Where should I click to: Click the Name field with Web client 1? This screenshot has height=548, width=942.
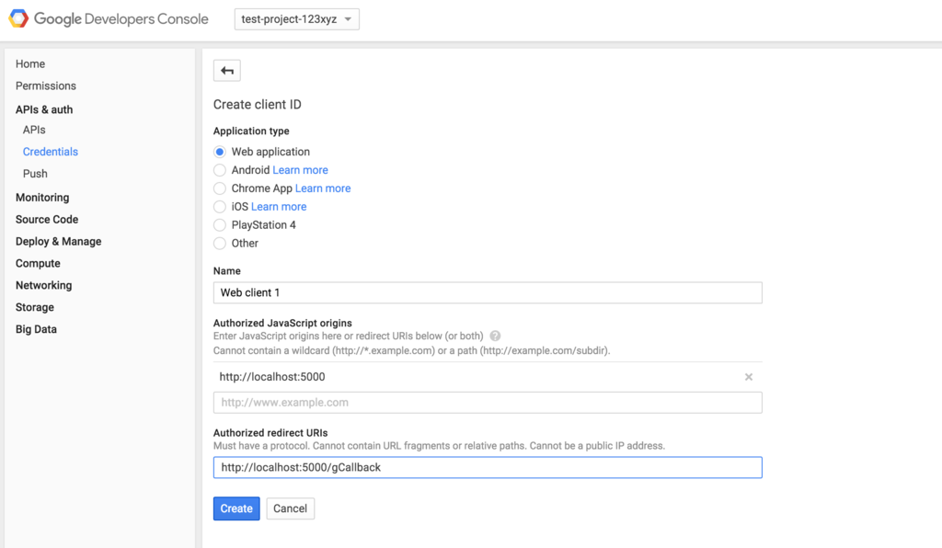click(x=488, y=292)
